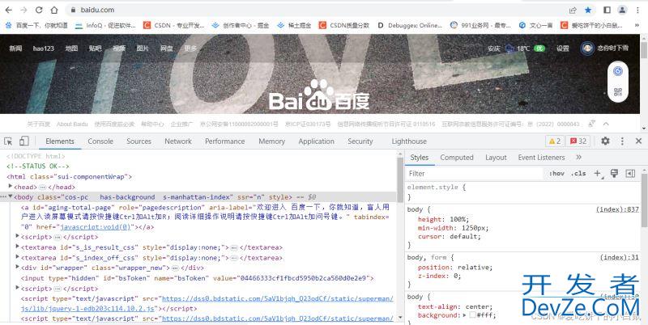Toggle the computed styles sidebar icon
The height and width of the screenshot is (325, 648).
point(630,173)
